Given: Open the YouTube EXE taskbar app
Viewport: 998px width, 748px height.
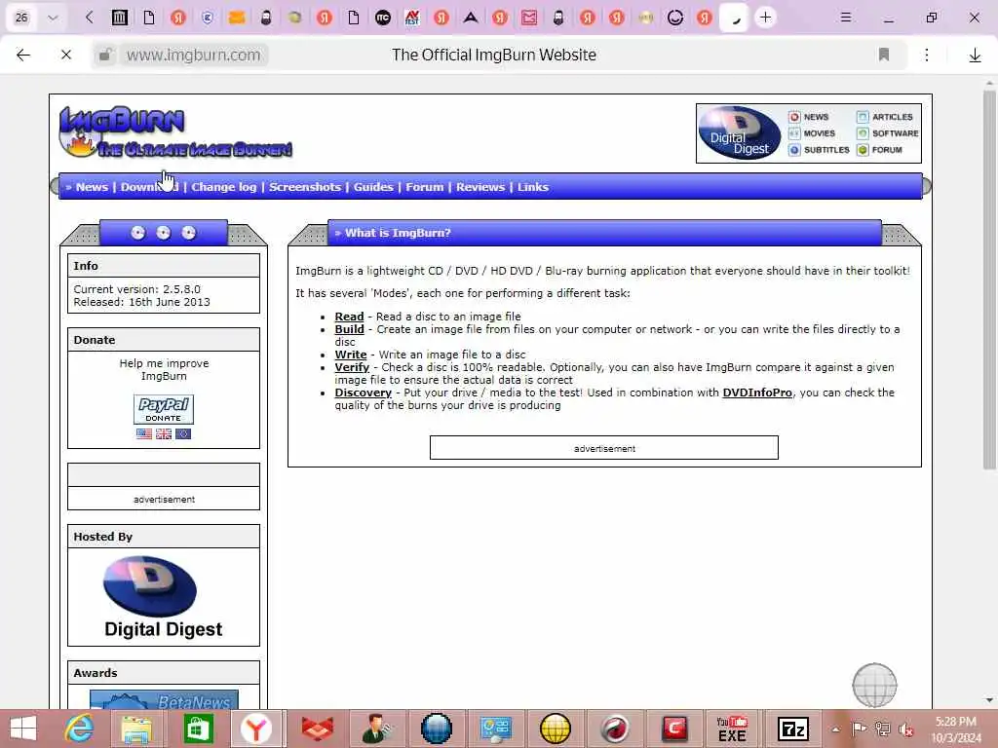Looking at the screenshot, I should pos(732,729).
